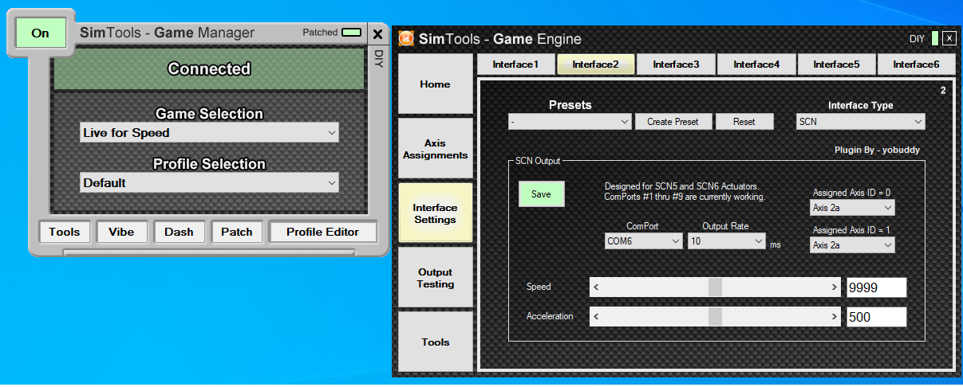
Task: Open the Axis Assignments section
Action: [435, 149]
